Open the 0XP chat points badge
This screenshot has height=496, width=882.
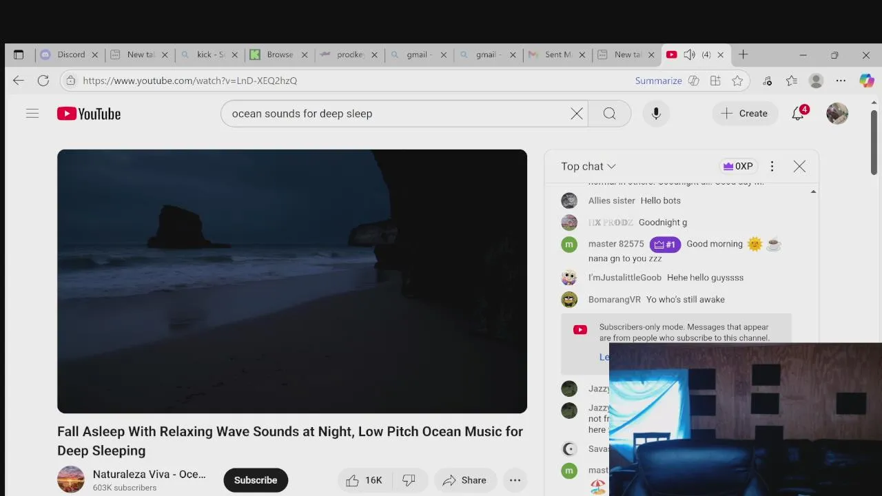(x=737, y=166)
